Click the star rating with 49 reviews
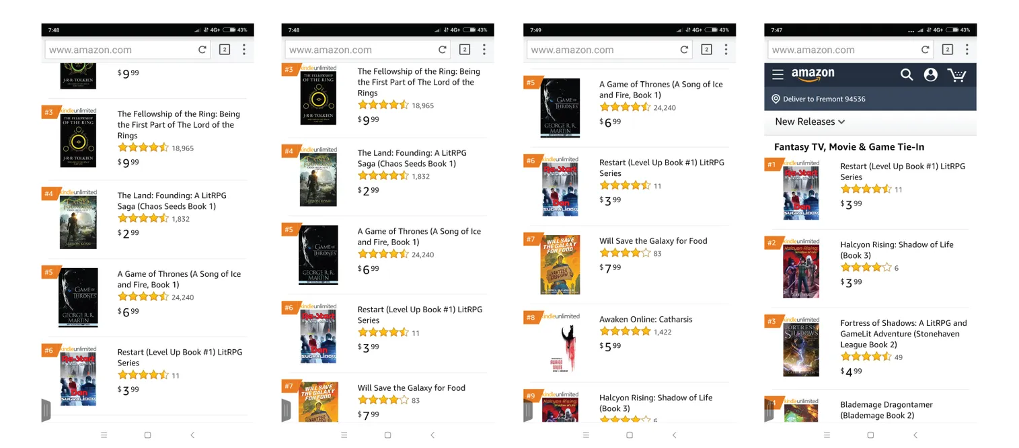 [x=866, y=357]
